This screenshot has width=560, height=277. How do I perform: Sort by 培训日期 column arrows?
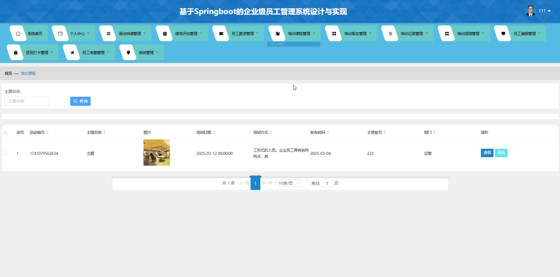(x=214, y=133)
